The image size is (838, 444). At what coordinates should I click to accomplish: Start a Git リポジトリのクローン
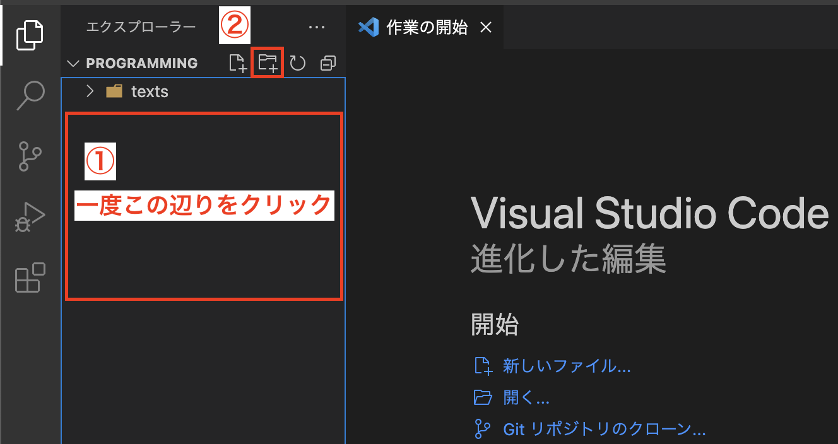(604, 429)
